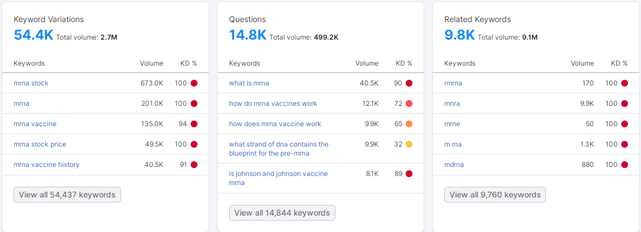Click View all 9,760 keywords button
641x232 pixels.
coord(495,195)
